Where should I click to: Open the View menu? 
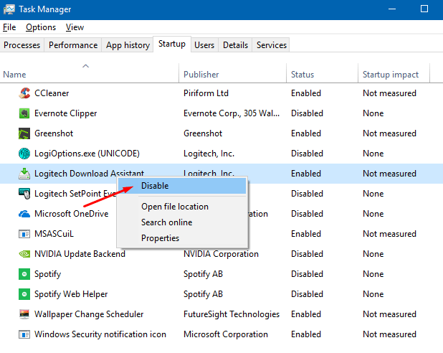(75, 27)
